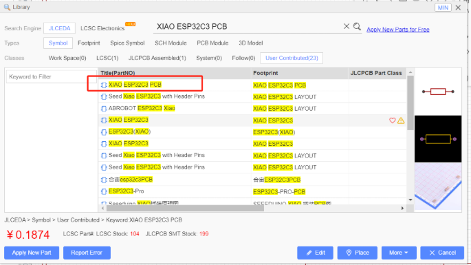Click the MIN button in the title bar
Image resolution: width=471 pixels, height=265 pixels.
click(x=443, y=8)
